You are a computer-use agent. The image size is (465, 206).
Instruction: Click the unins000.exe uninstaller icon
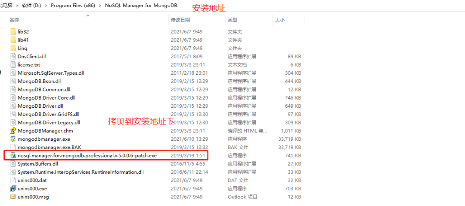pos(13,188)
